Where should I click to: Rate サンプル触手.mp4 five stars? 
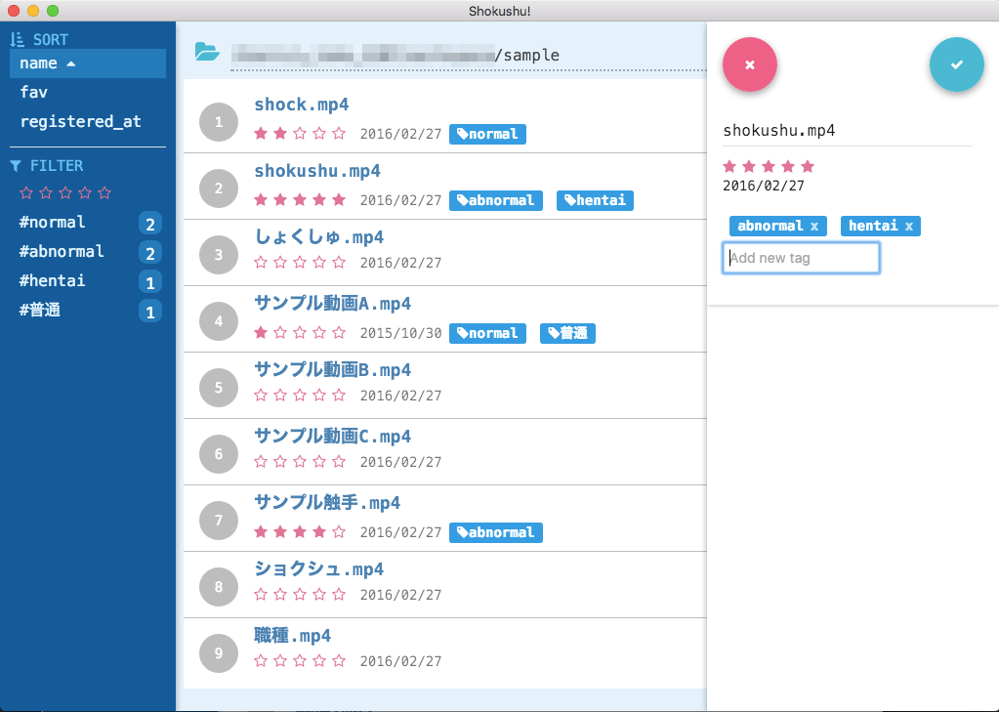(340, 531)
